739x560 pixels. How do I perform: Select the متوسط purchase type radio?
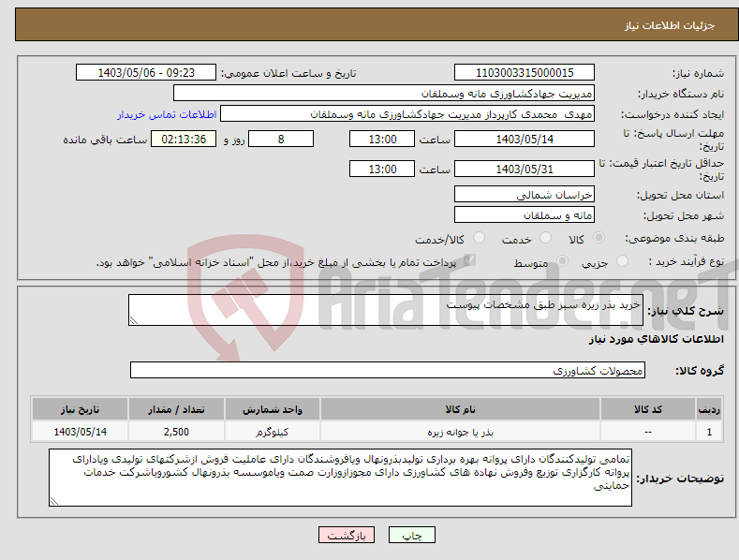coord(562,260)
